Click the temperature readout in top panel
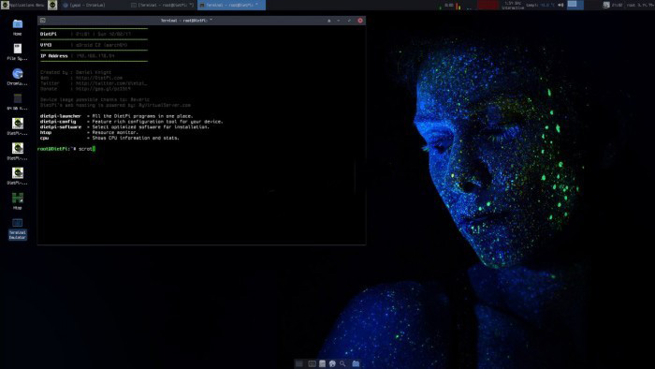The width and height of the screenshot is (655, 369). [541, 5]
